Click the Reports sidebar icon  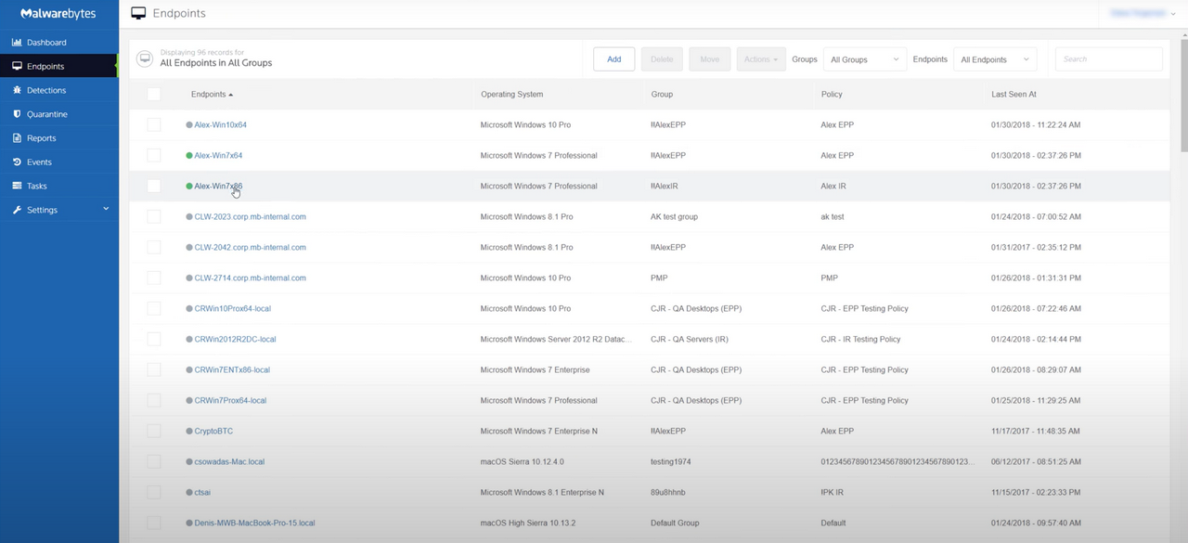tap(19, 137)
